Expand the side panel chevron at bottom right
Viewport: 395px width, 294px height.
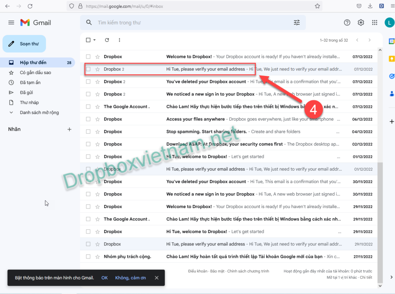pos(391,277)
